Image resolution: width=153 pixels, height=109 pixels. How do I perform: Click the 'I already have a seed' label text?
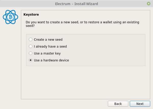click(50, 46)
